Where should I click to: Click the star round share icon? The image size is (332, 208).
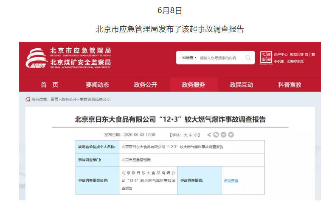pos(231,135)
